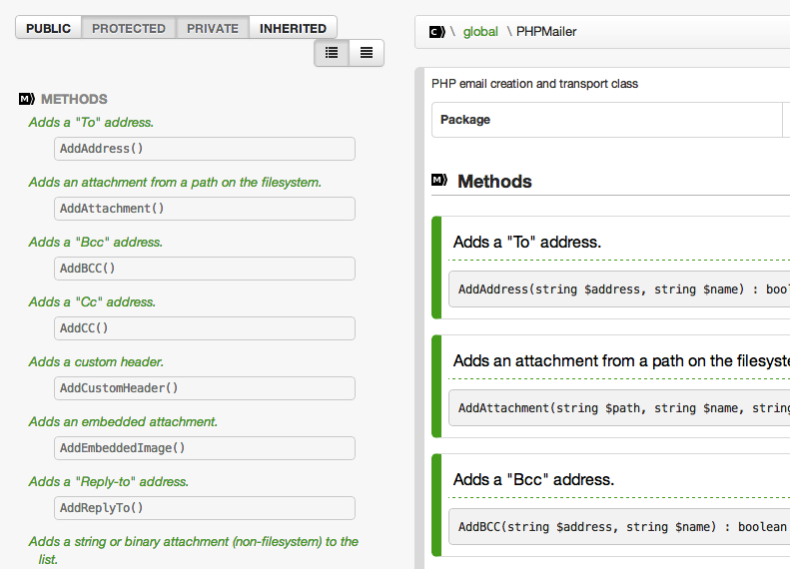Toggle the PRIVATE visibility filter
790x569 pixels.
(x=213, y=28)
